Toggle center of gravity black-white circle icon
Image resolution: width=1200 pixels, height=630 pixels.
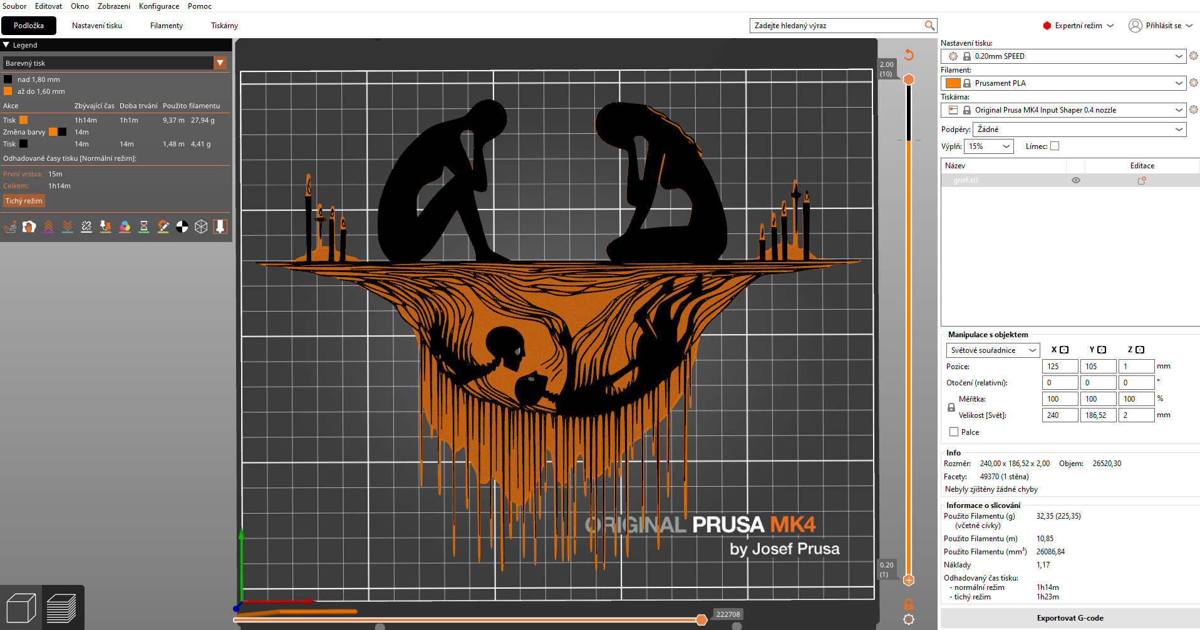[182, 226]
